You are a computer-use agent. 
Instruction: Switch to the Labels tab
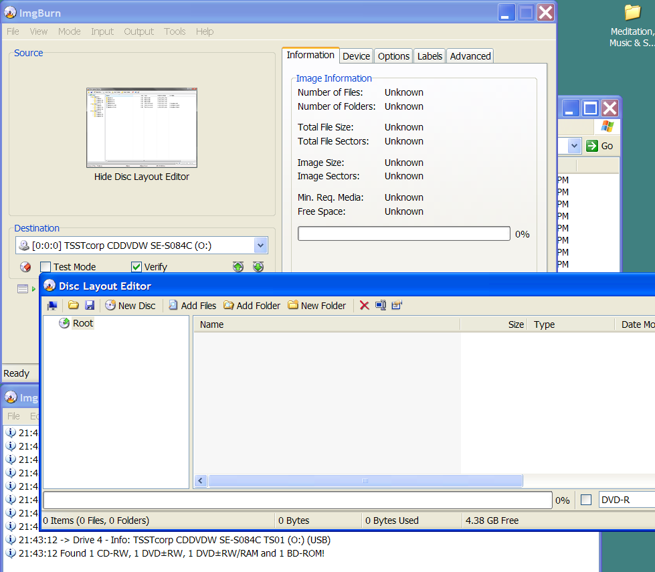tap(430, 56)
